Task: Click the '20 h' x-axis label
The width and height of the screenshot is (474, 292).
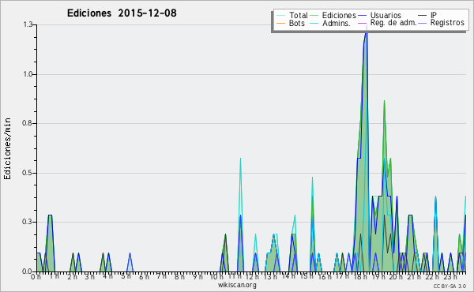Action: click(x=396, y=276)
